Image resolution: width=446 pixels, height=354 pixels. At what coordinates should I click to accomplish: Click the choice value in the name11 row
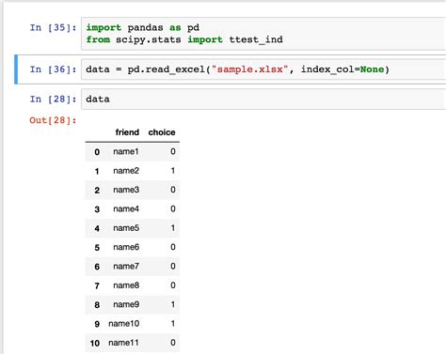point(173,343)
